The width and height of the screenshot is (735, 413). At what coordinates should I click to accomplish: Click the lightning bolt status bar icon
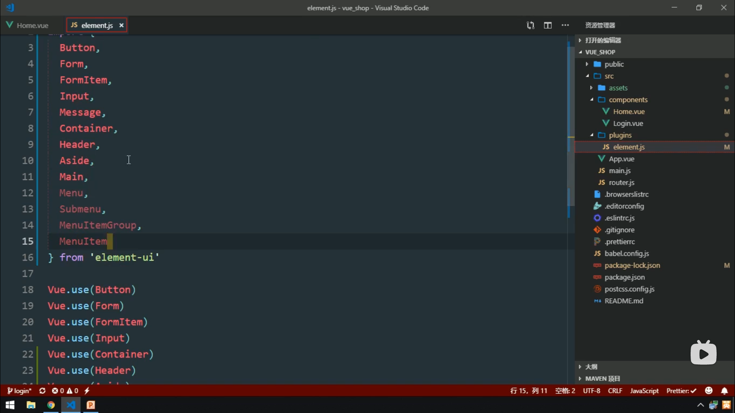pyautogui.click(x=87, y=391)
